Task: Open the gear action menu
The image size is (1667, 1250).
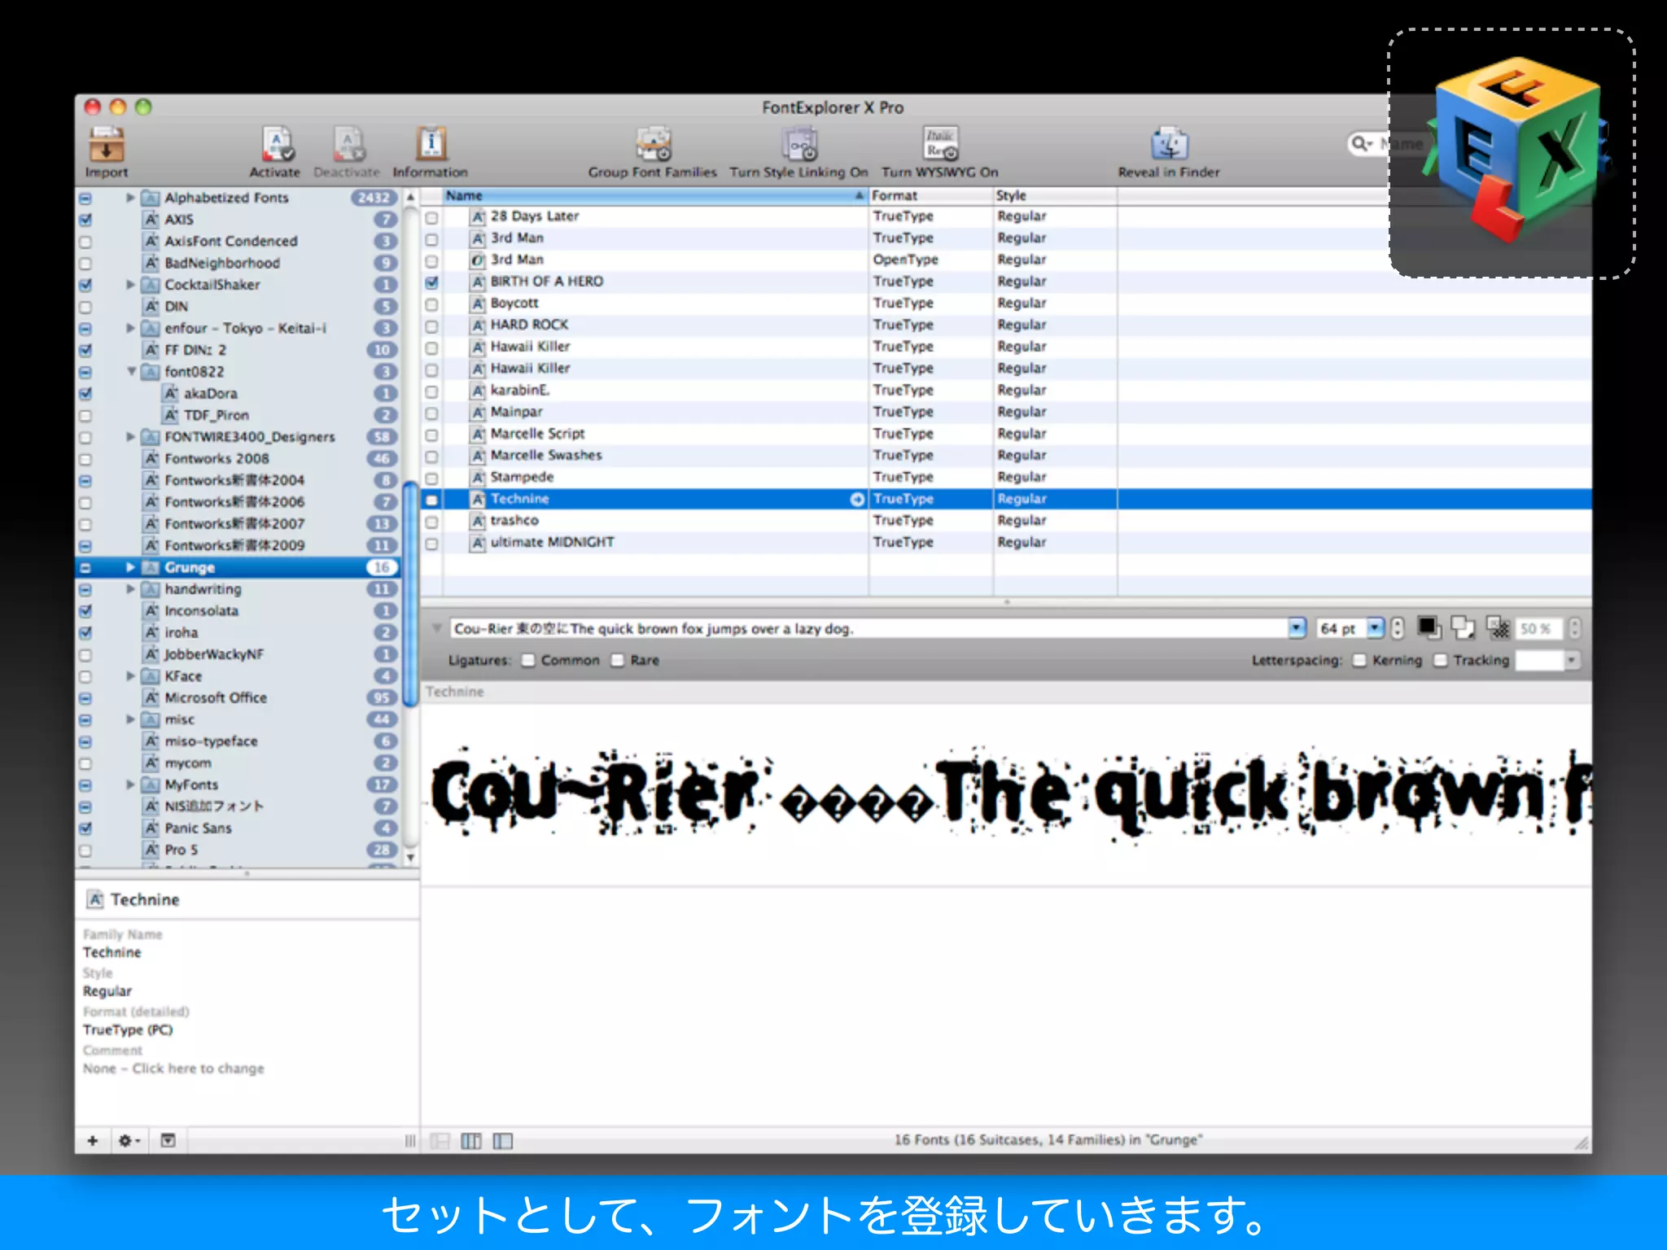Action: tap(129, 1140)
